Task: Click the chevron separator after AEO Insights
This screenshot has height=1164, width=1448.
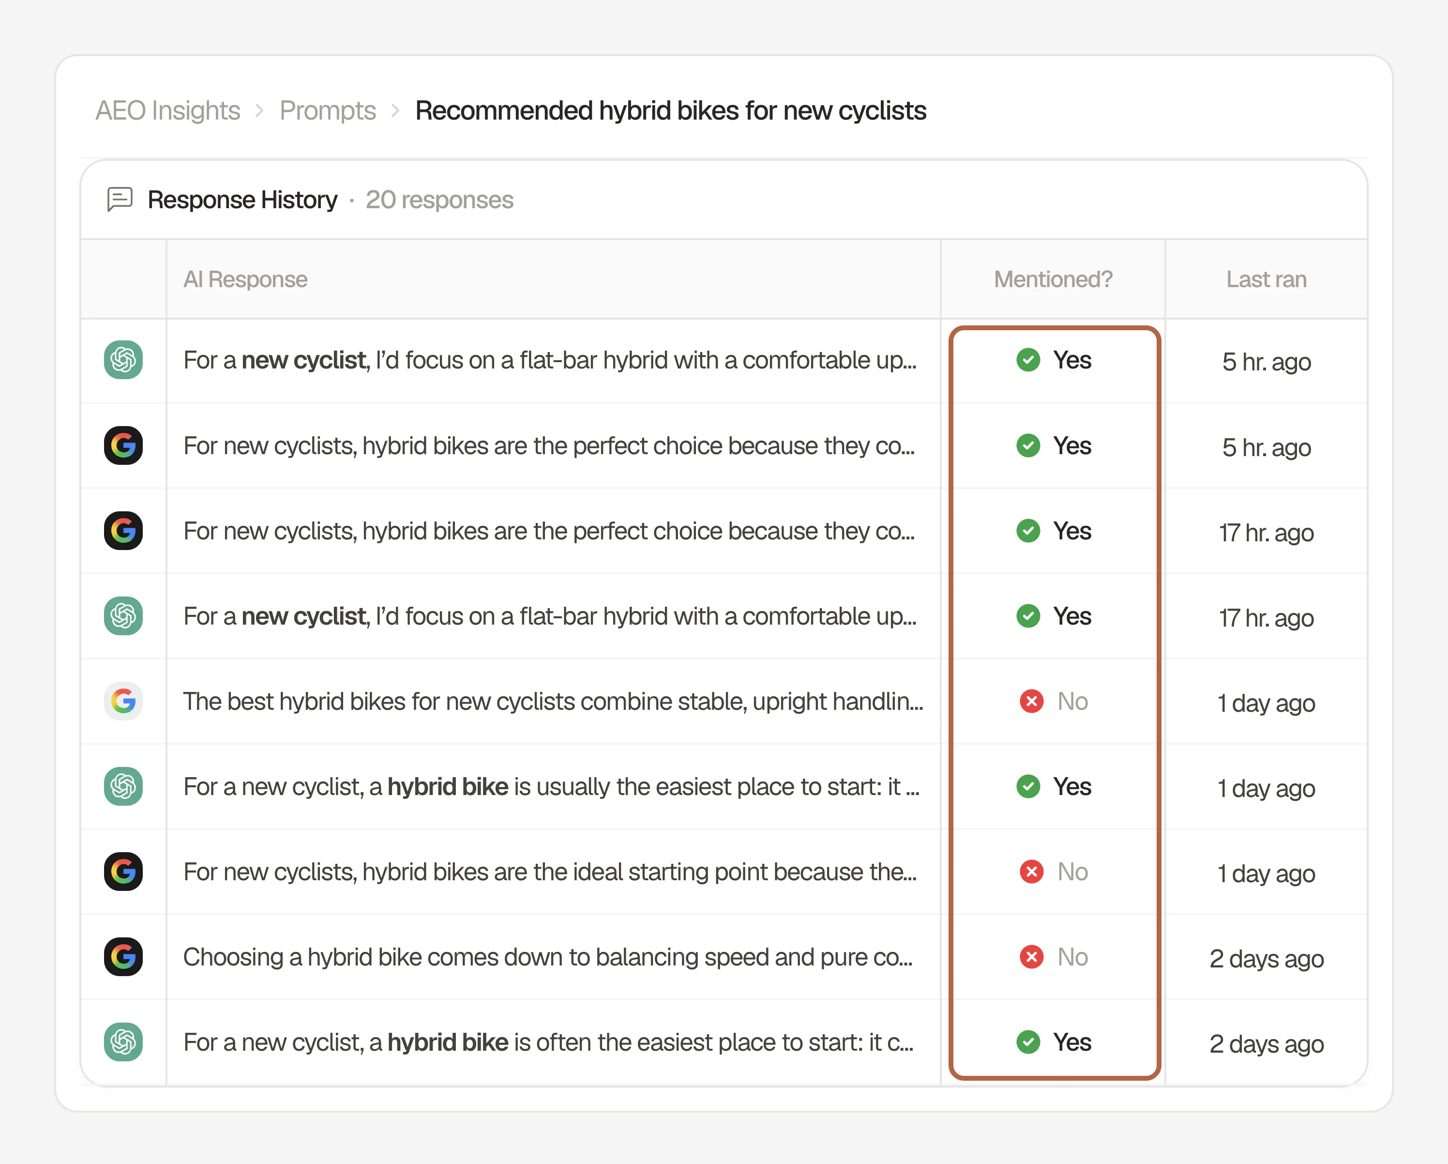Action: tap(259, 111)
